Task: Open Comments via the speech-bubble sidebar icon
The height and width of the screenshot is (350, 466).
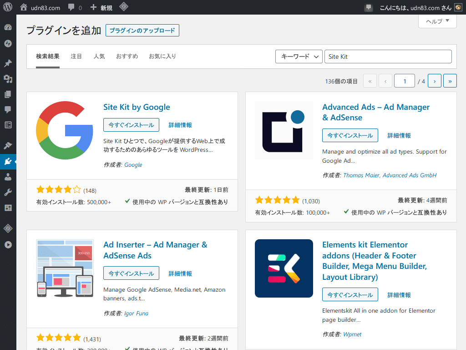Action: tap(8, 109)
